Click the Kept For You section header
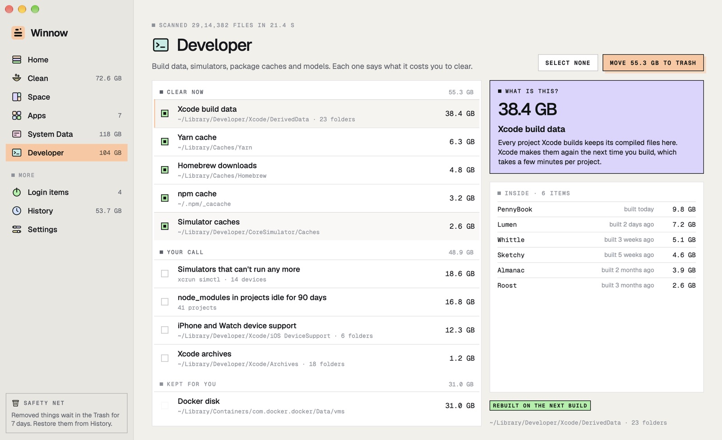This screenshot has height=440, width=722. (317, 384)
